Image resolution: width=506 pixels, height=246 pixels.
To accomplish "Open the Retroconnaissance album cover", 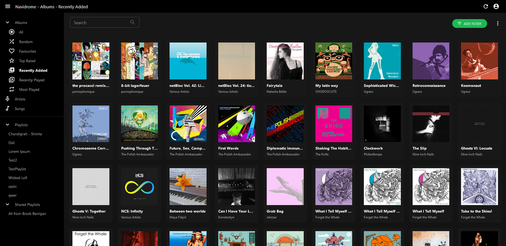I will [x=431, y=61].
